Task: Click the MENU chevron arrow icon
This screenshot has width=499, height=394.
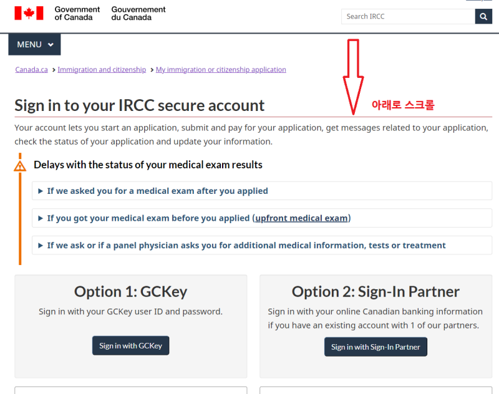Action: (51, 45)
